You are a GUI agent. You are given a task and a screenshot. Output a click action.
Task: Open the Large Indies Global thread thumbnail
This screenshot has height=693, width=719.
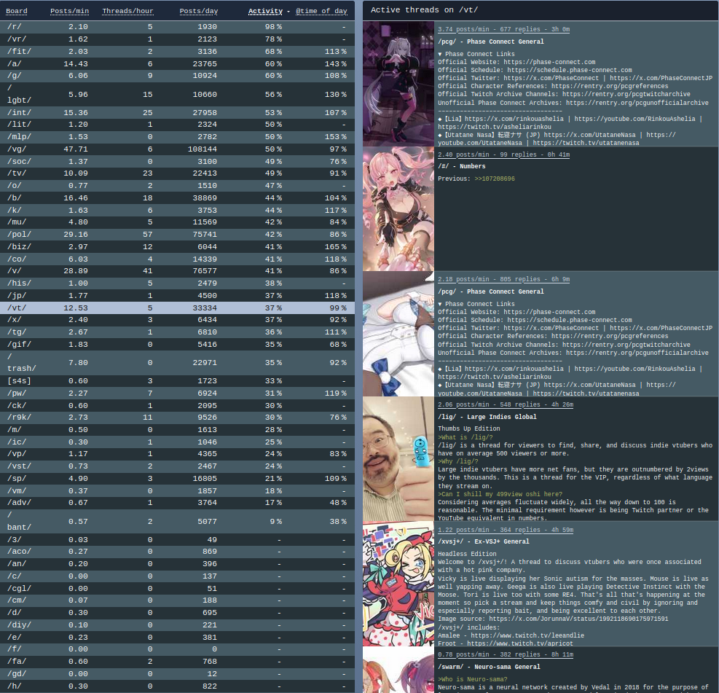398,458
